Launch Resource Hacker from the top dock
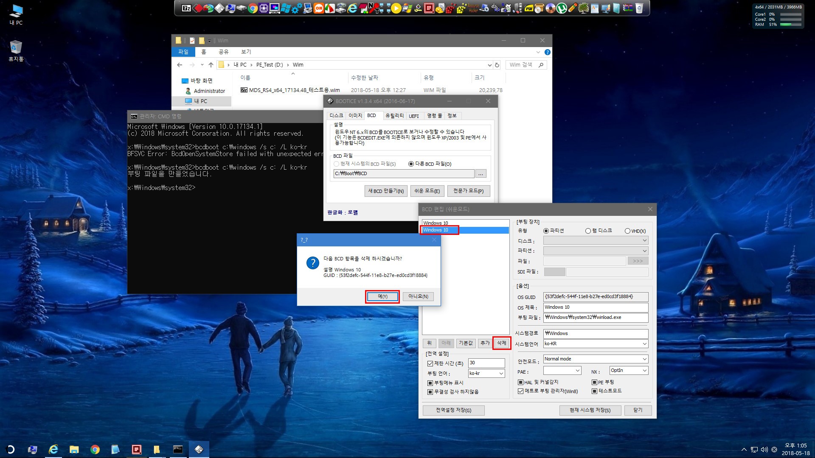Viewport: 815px width, 458px height. click(473, 8)
